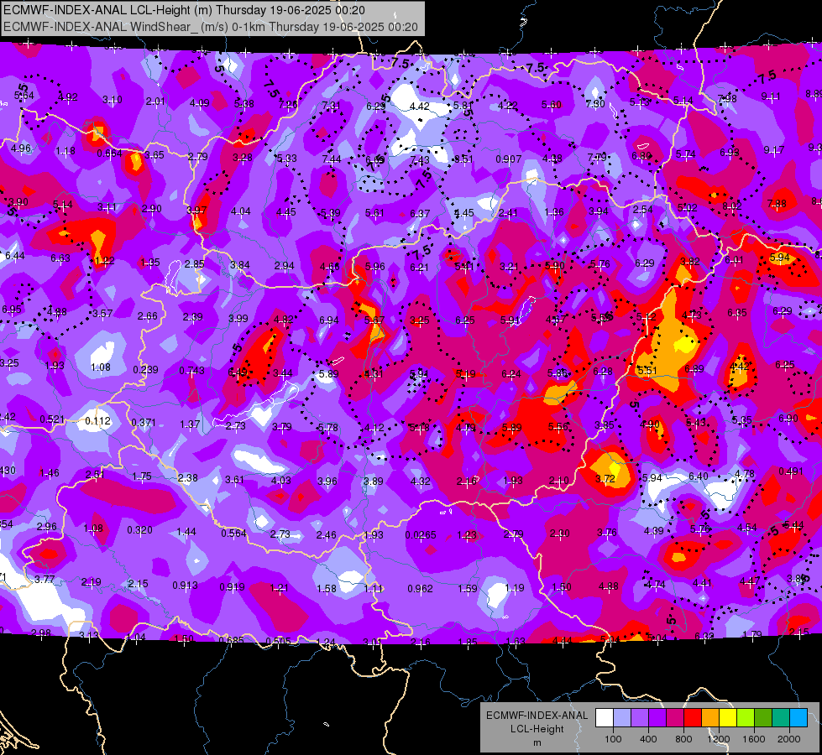Click the wind shear value '1.22'
Viewport: 822px width, 755px height.
[105, 260]
